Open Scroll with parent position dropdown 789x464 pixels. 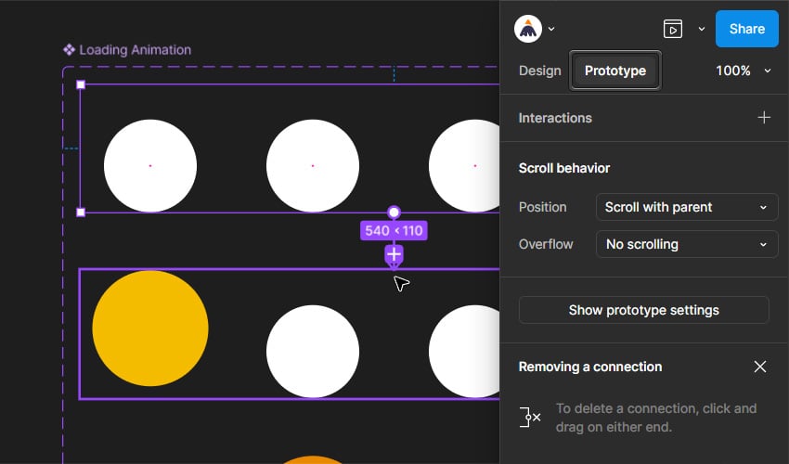[x=687, y=207]
